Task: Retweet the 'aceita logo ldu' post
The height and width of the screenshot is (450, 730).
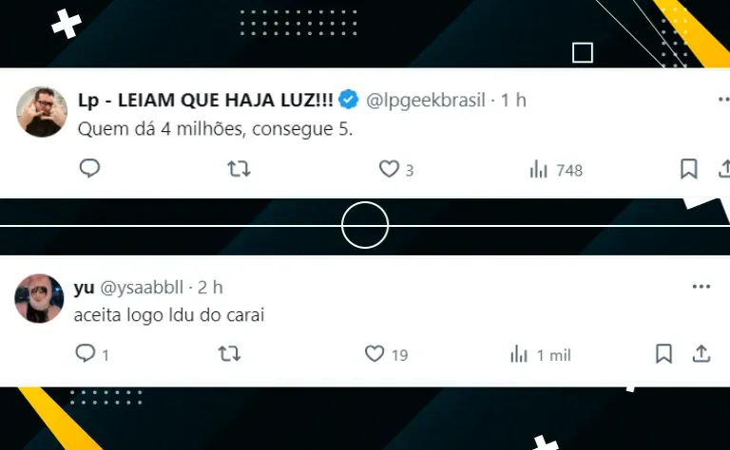Action: [x=229, y=354]
